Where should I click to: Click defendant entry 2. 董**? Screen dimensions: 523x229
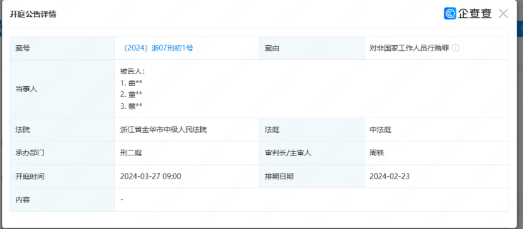pos(132,94)
